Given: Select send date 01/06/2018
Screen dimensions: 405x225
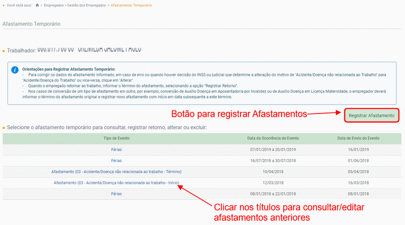Looking at the screenshot, I should 358,161.
